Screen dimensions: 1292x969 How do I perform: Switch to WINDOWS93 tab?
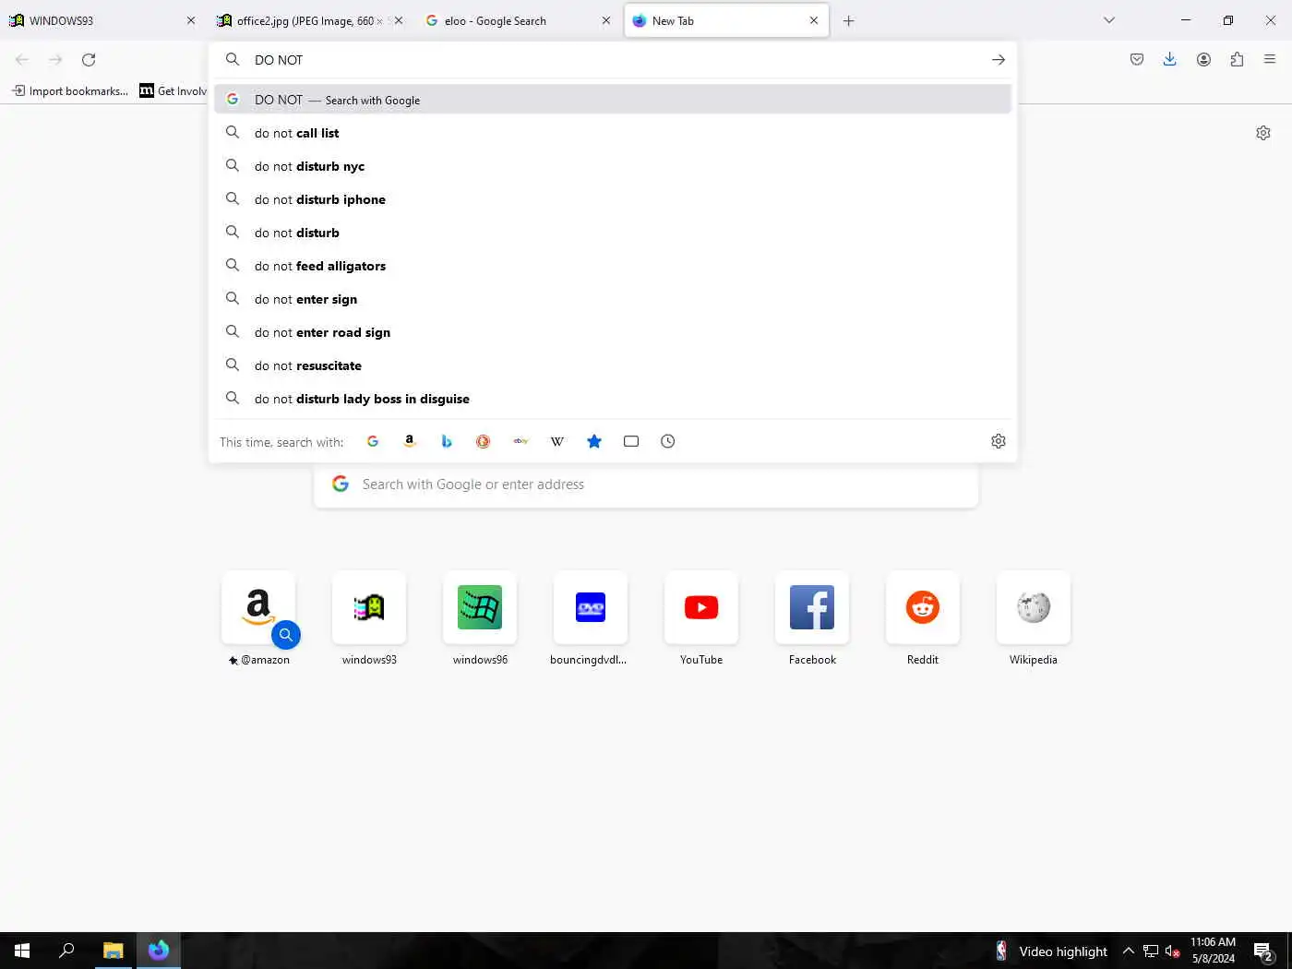click(x=102, y=20)
